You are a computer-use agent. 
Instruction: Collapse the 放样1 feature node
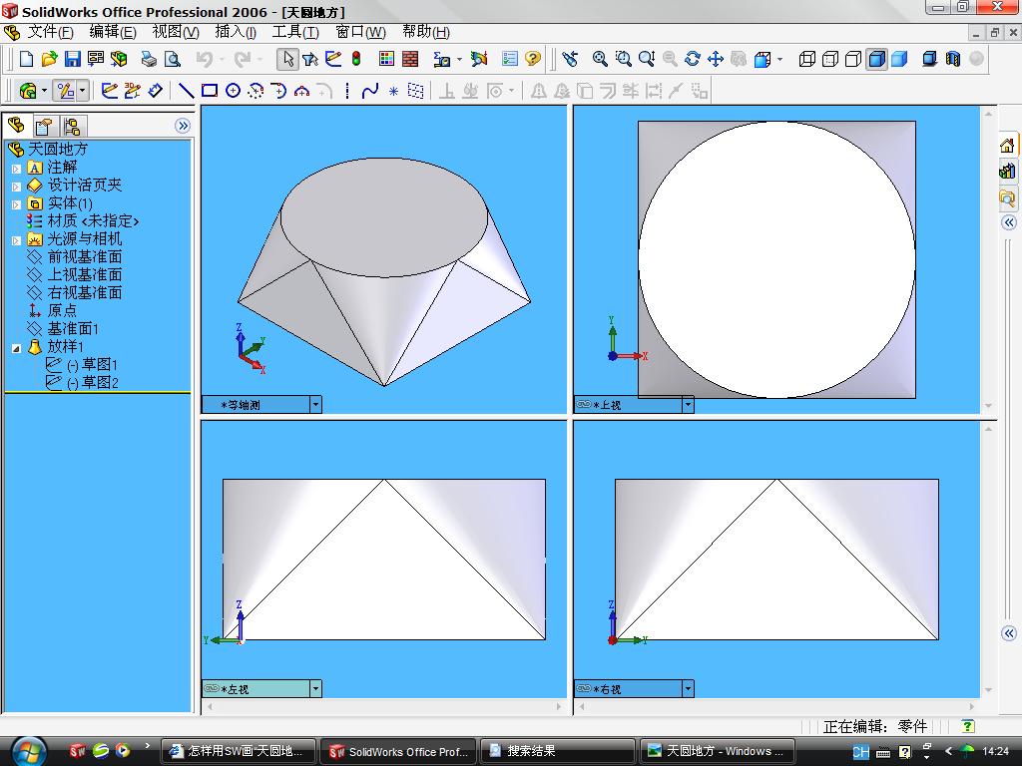pos(16,347)
